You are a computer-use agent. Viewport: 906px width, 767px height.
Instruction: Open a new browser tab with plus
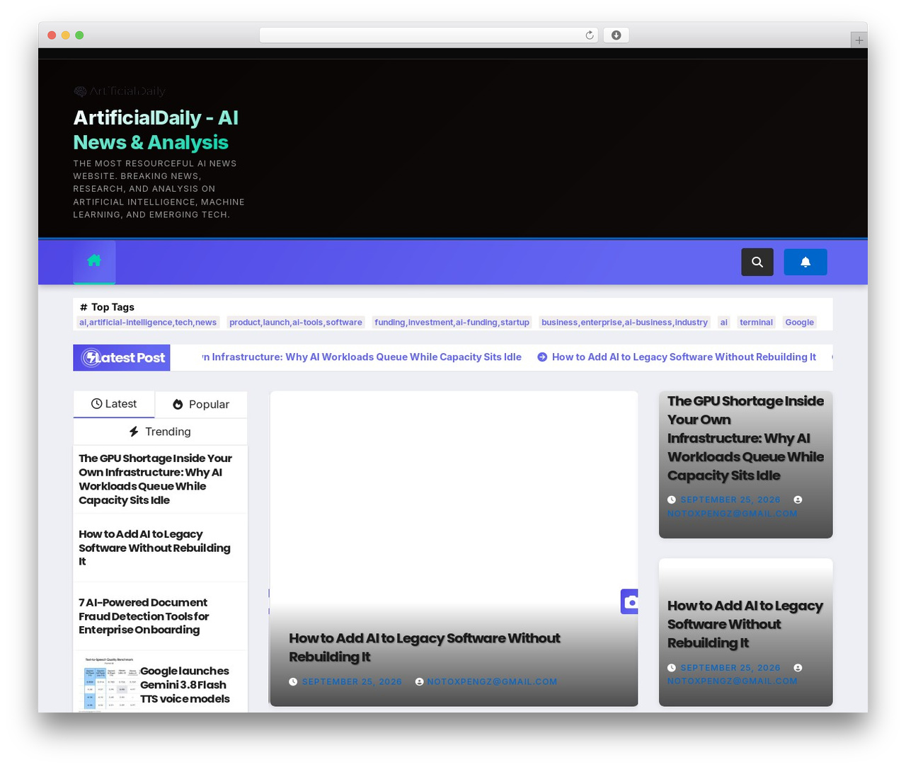[859, 40]
